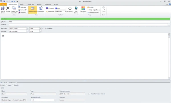The width and height of the screenshot is (171, 103).
Task: Open the End time date picker
Action: coord(27,31)
